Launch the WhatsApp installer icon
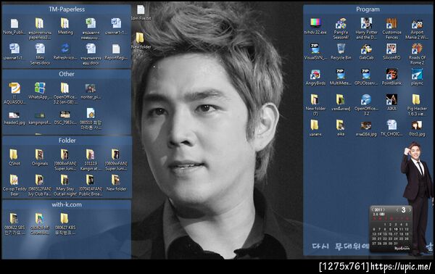 [x=40, y=91]
